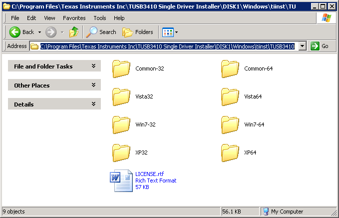The width and height of the screenshot is (339, 218).
Task: Select the Win7-64 folder icon
Action: coord(230,124)
